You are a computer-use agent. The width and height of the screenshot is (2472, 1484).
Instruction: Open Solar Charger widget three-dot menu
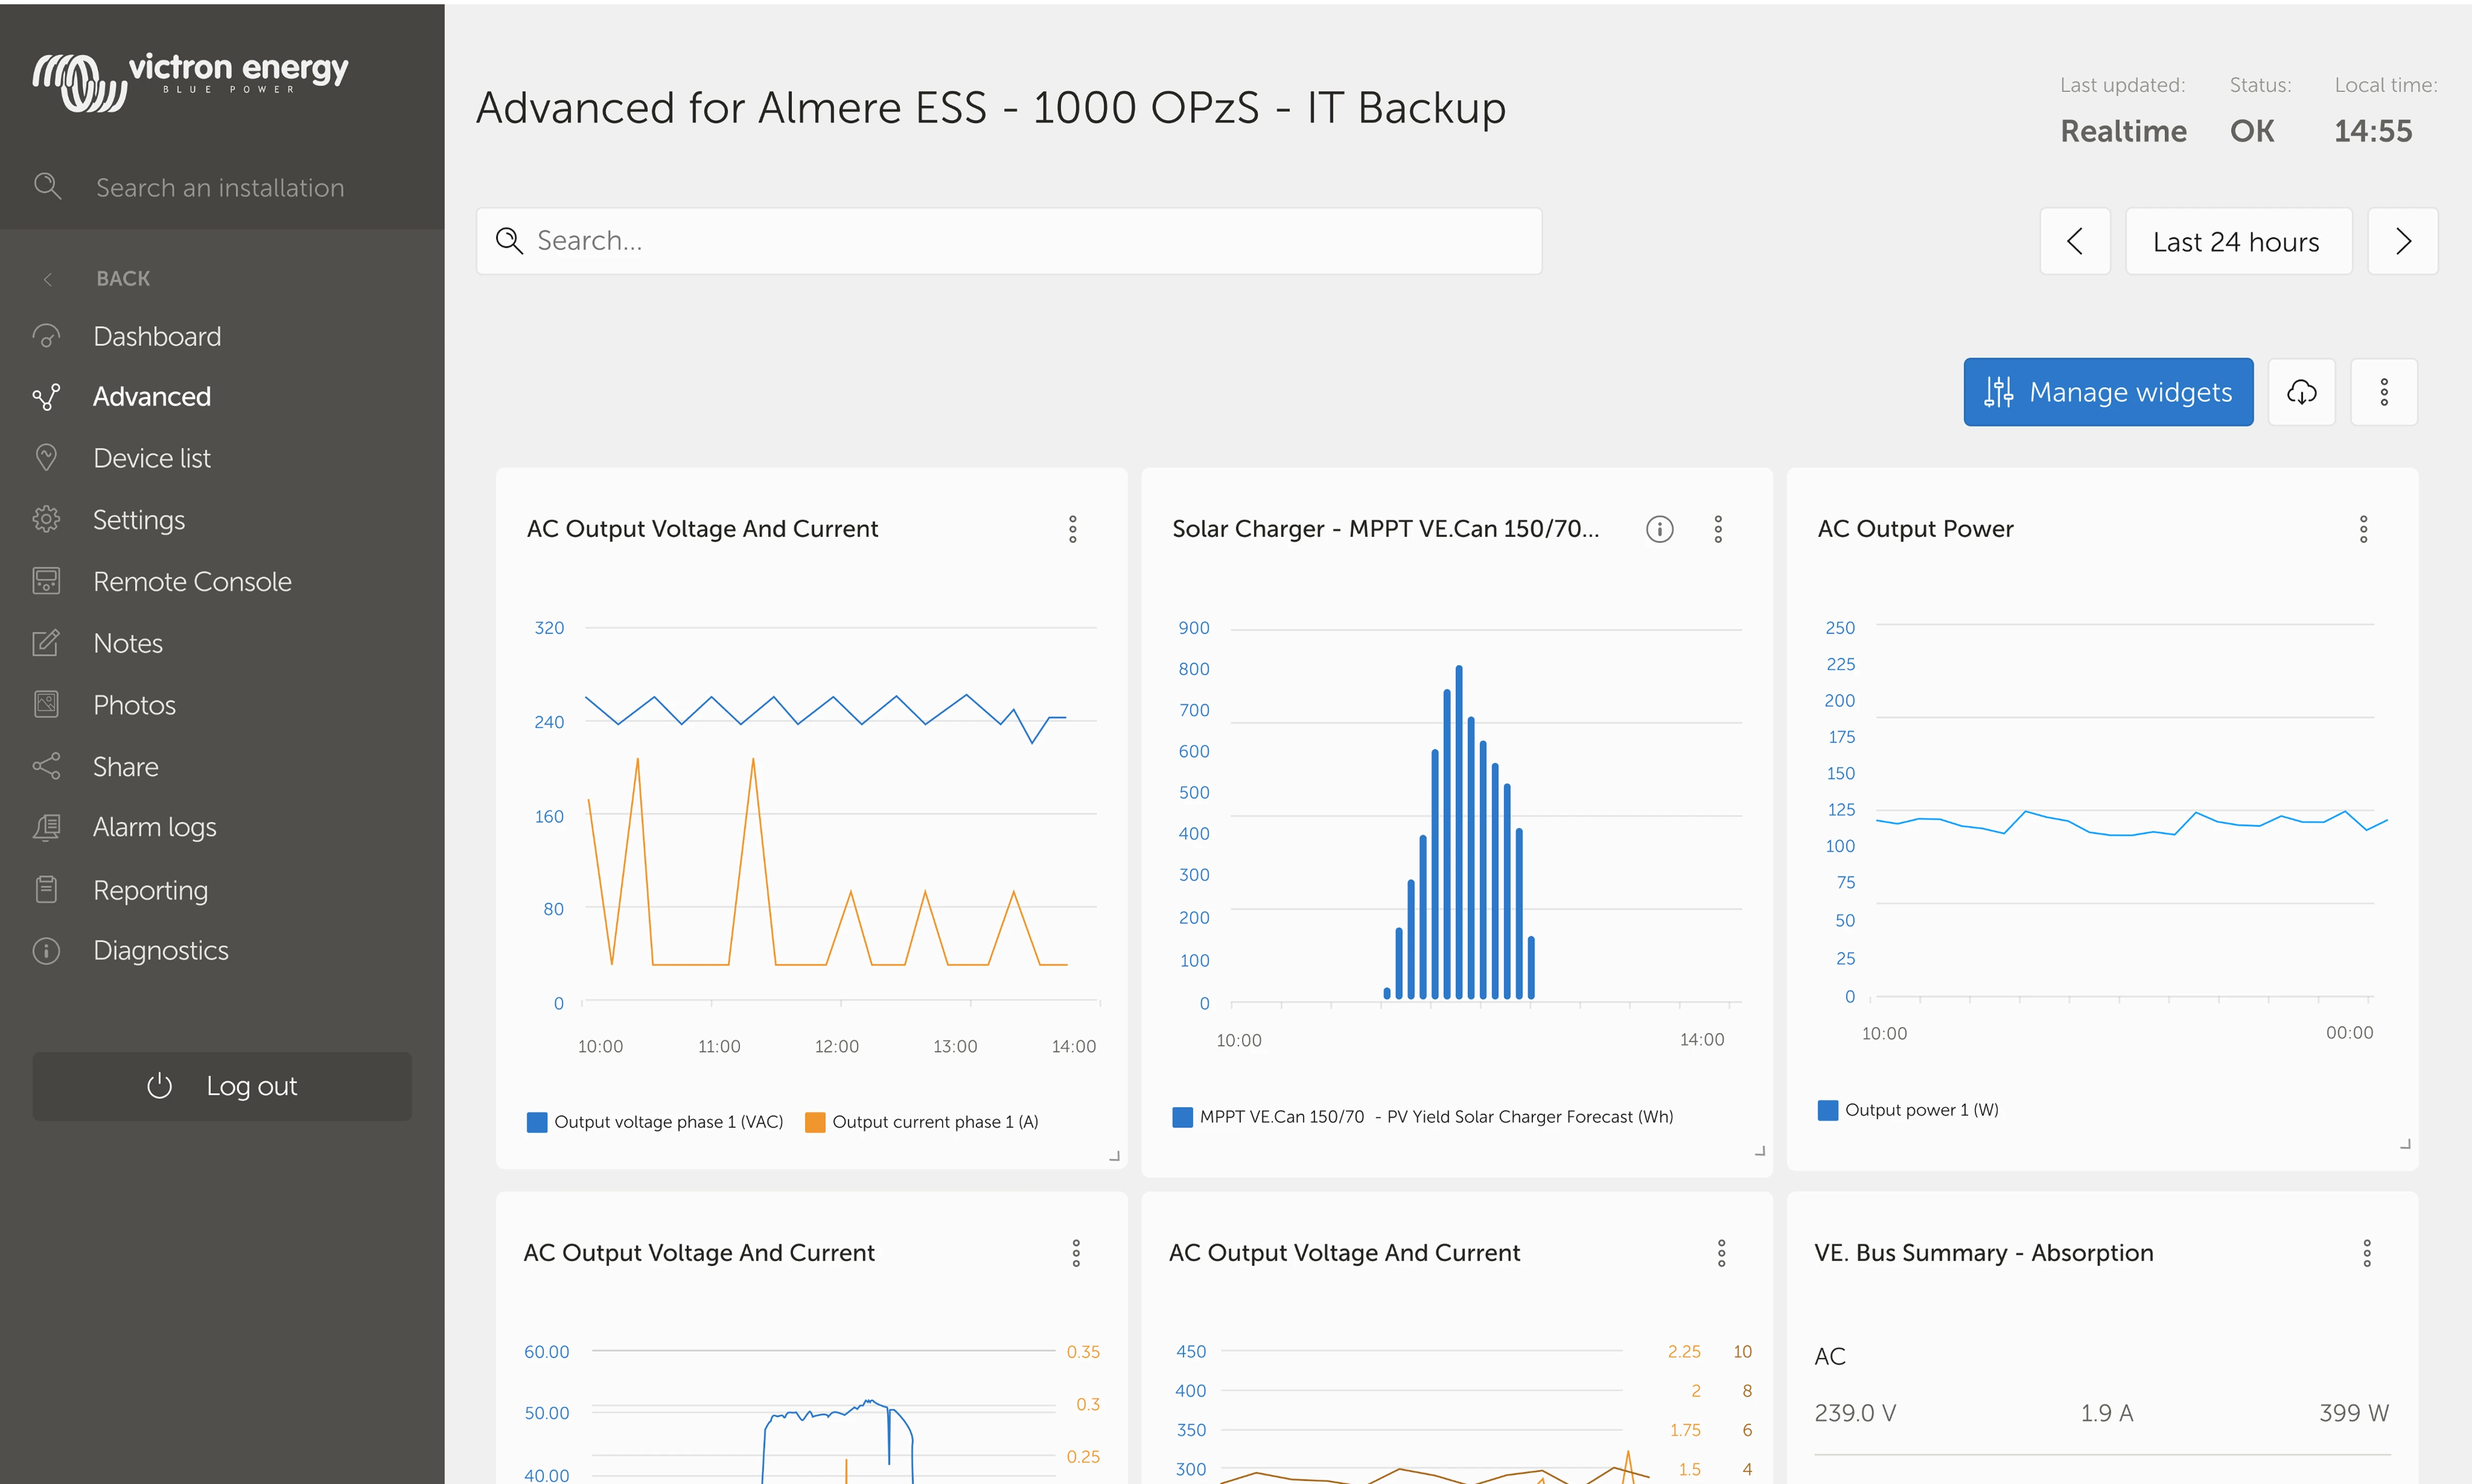coord(1718,529)
